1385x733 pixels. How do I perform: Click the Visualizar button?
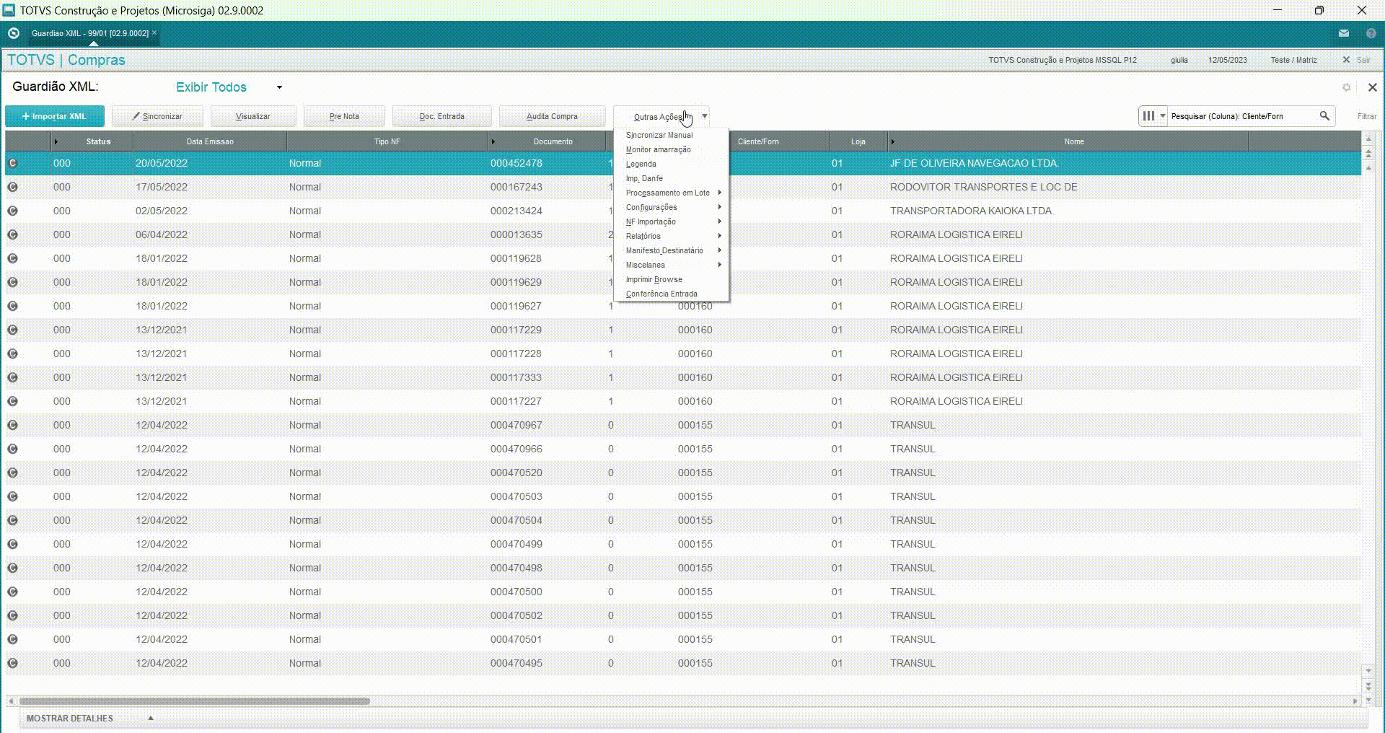[x=253, y=116]
